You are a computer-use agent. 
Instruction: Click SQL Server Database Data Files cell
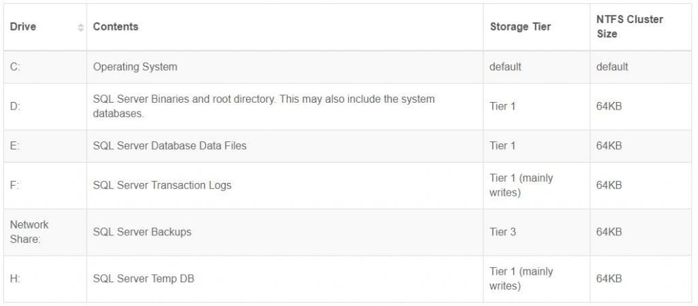coord(170,146)
